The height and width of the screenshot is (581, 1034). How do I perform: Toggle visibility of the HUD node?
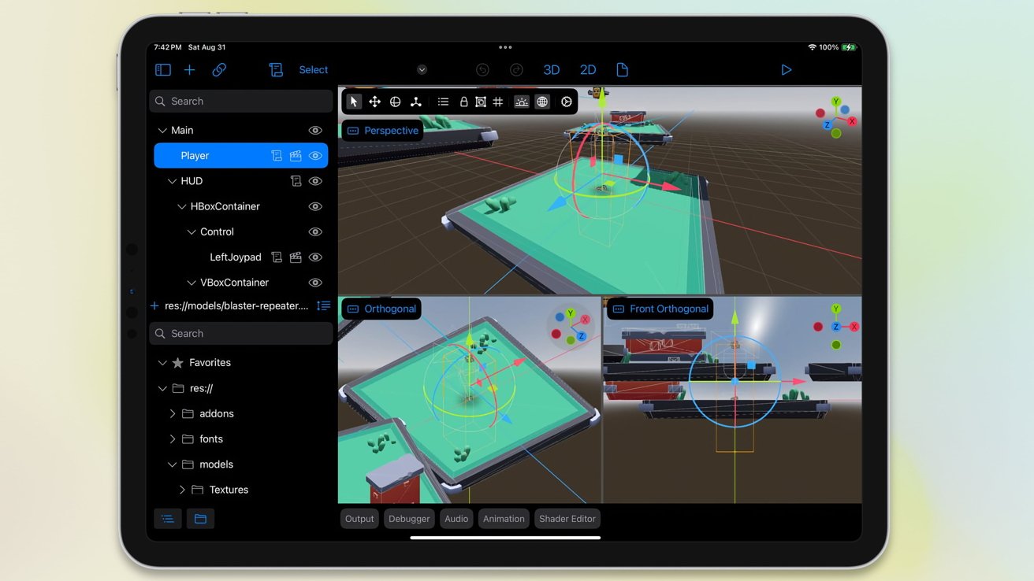coord(315,181)
